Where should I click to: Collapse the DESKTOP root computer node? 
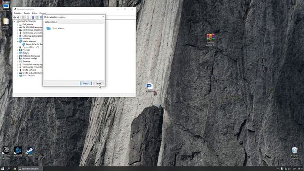[x=15, y=21]
